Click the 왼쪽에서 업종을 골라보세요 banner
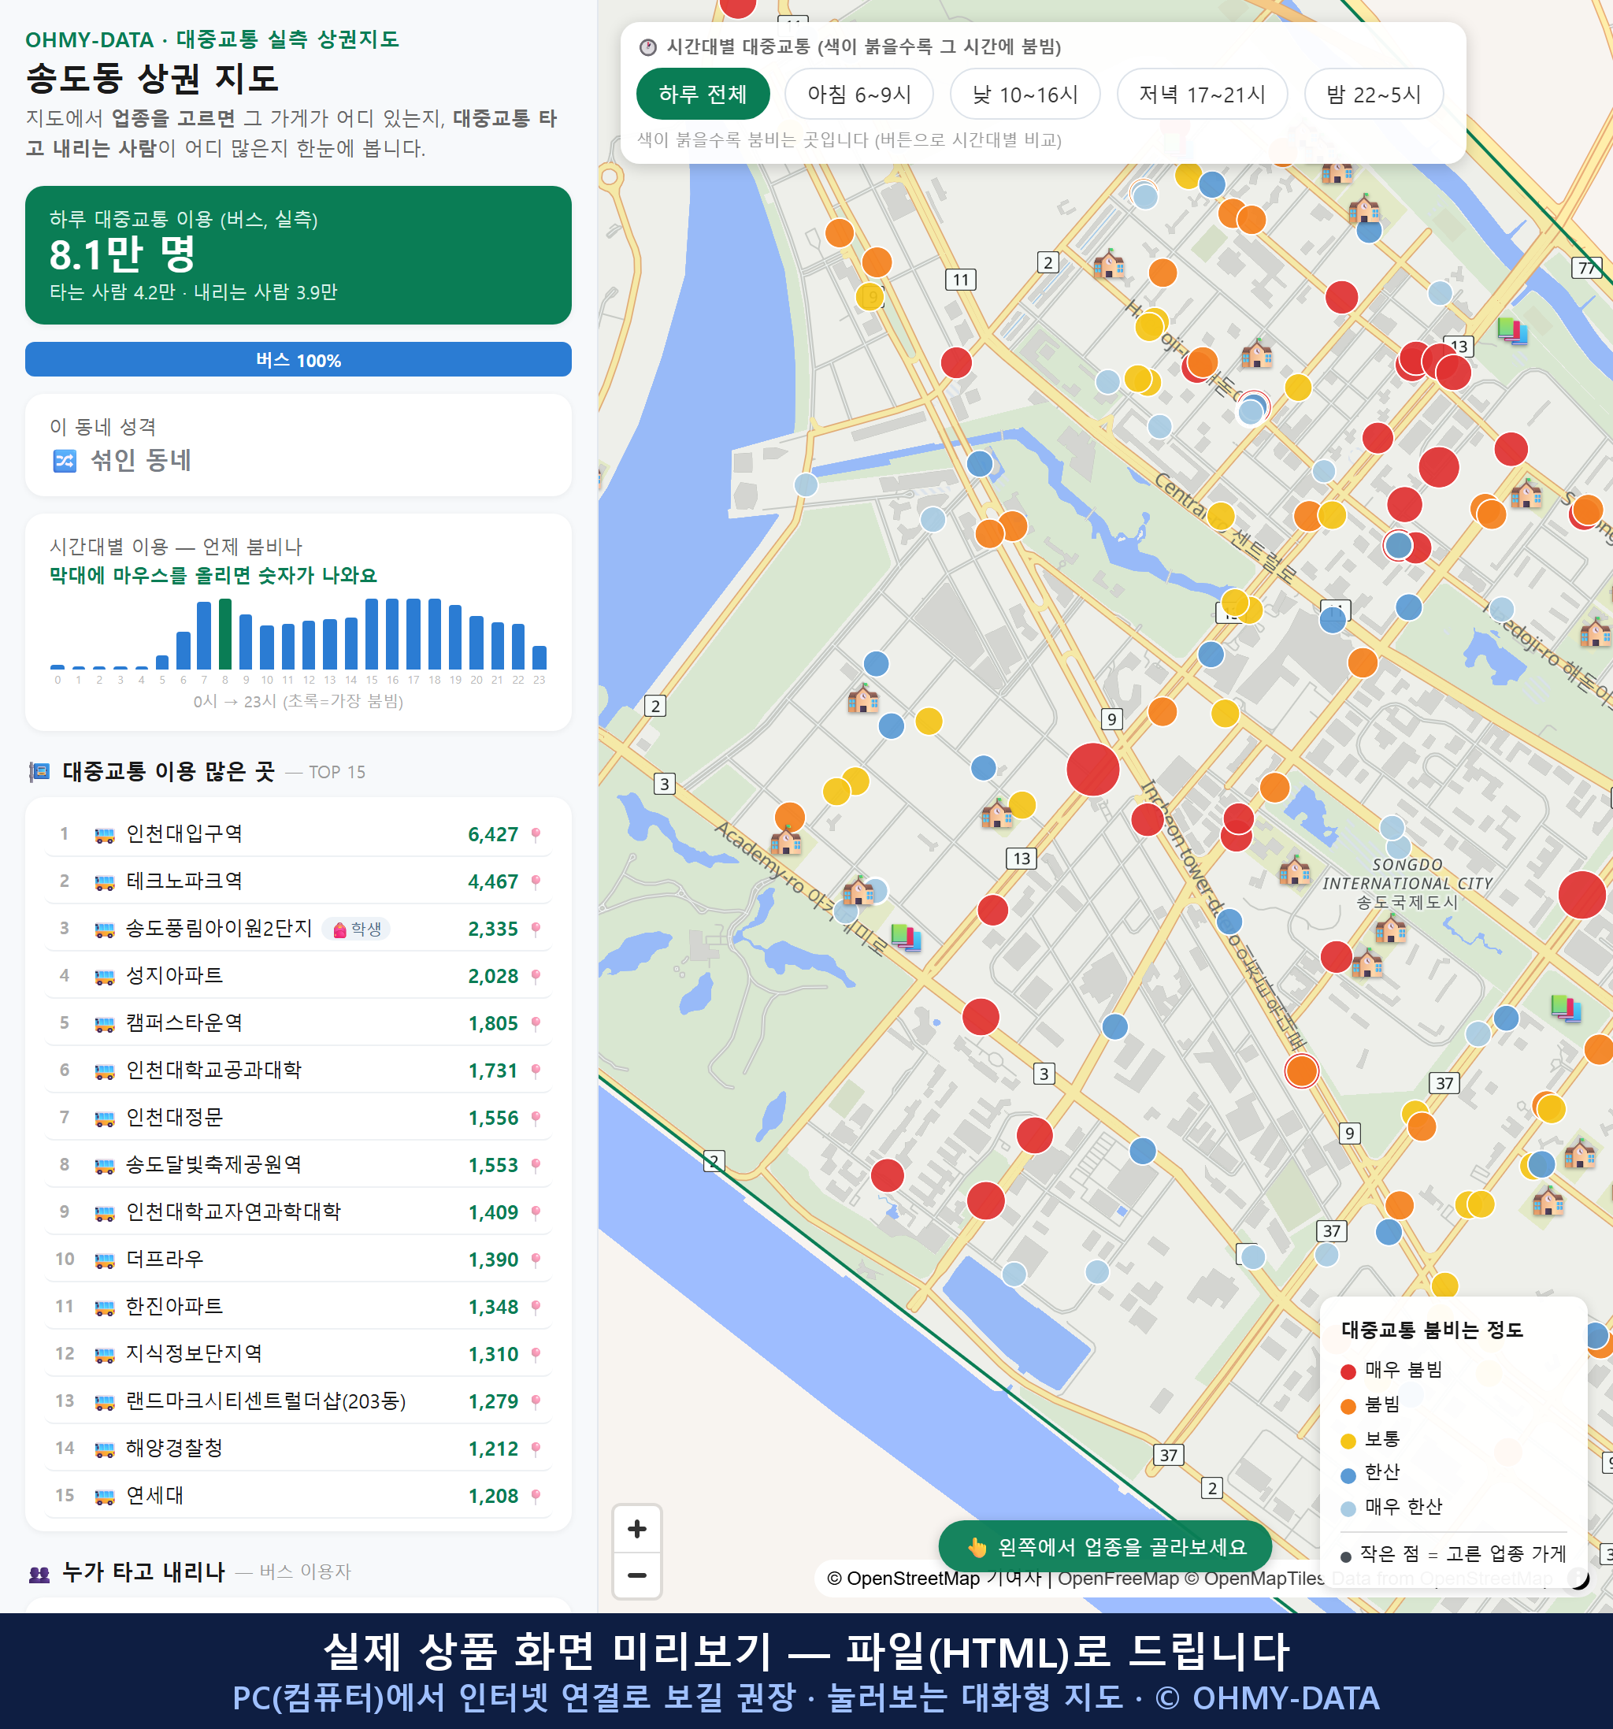 point(1104,1546)
